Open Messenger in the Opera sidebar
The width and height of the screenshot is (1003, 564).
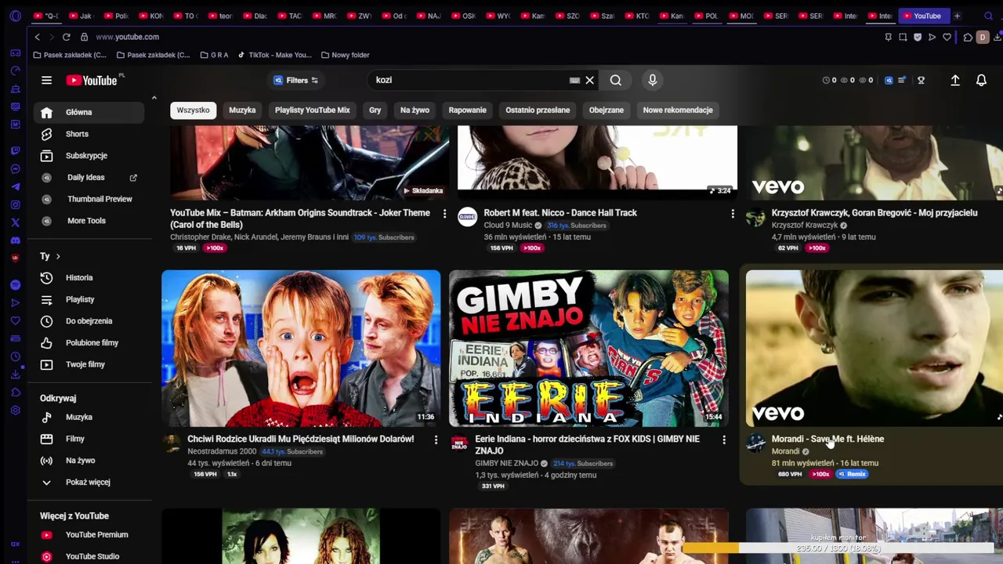point(15,169)
